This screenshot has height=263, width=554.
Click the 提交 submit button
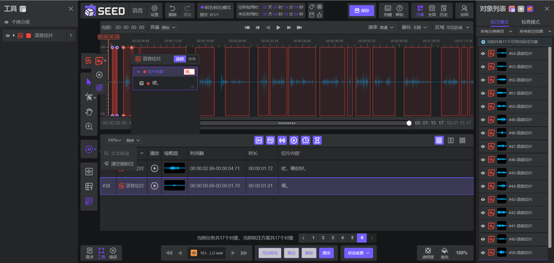pyautogui.click(x=327, y=253)
